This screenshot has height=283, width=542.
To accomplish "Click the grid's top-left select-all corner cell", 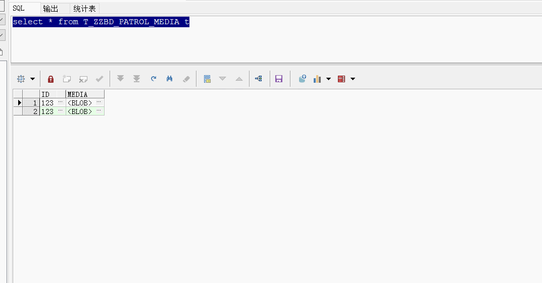I will 18,94.
